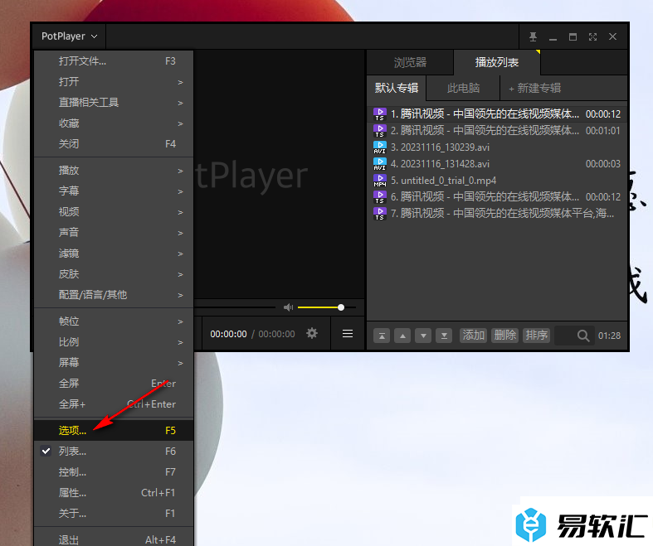Mute audio with the speaker icon
The image size is (653, 546).
pyautogui.click(x=288, y=307)
